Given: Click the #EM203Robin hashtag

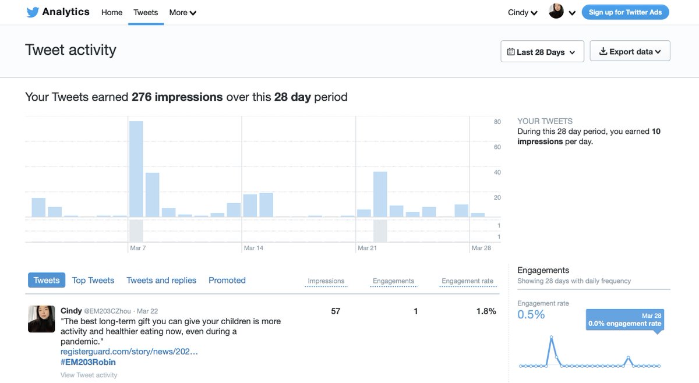Looking at the screenshot, I should click(88, 362).
